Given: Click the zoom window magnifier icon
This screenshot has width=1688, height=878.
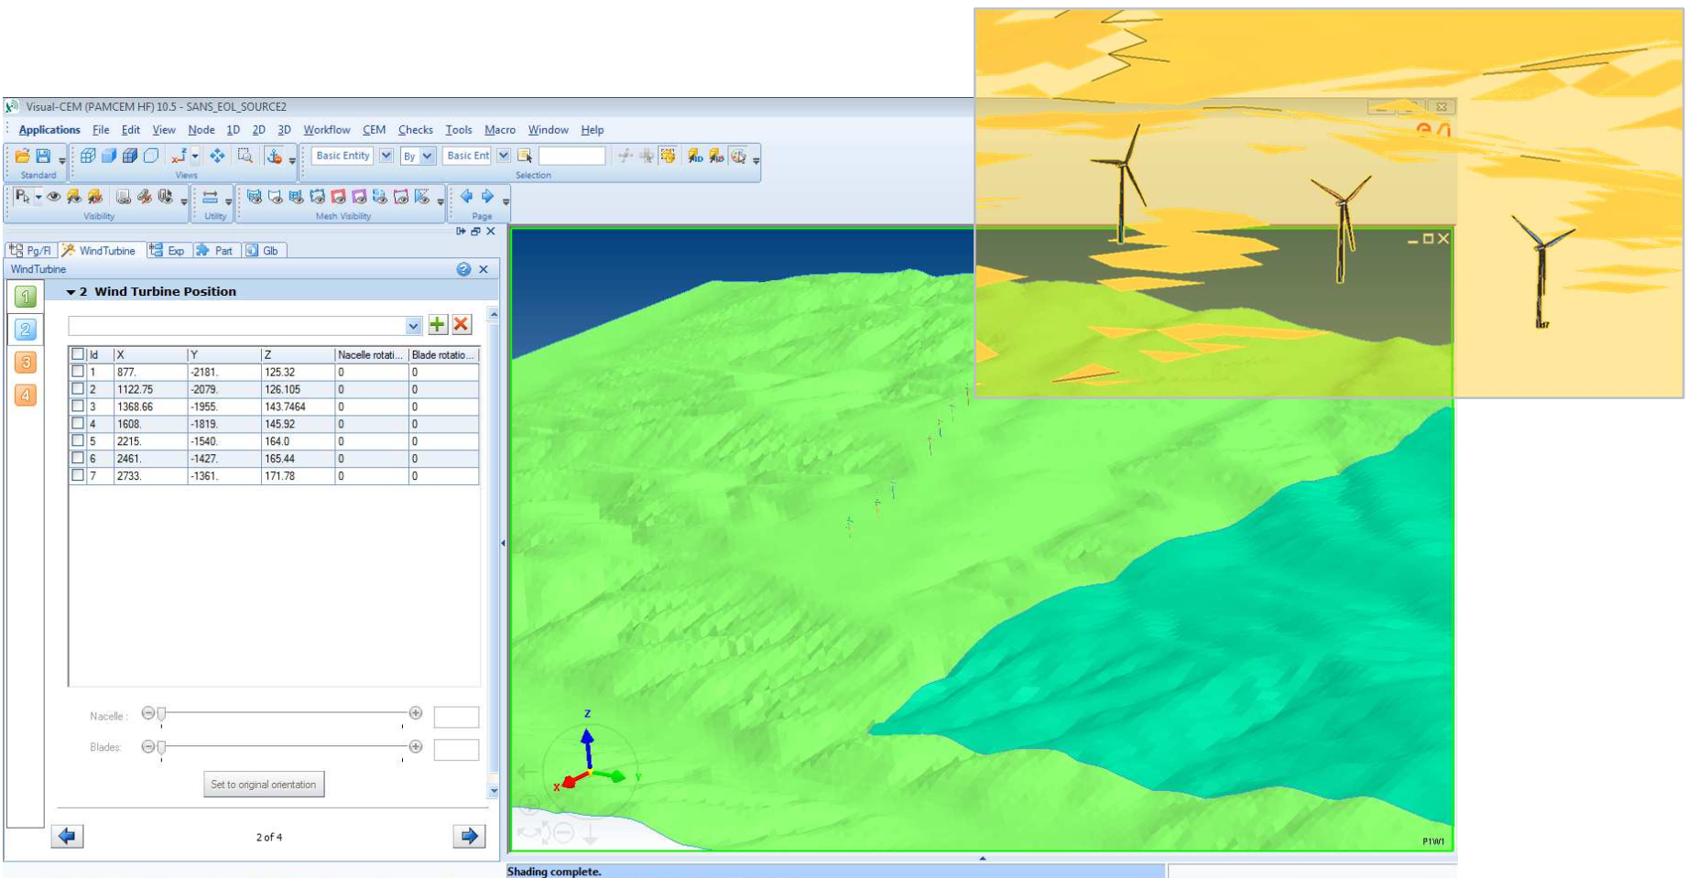Looking at the screenshot, I should tap(245, 156).
